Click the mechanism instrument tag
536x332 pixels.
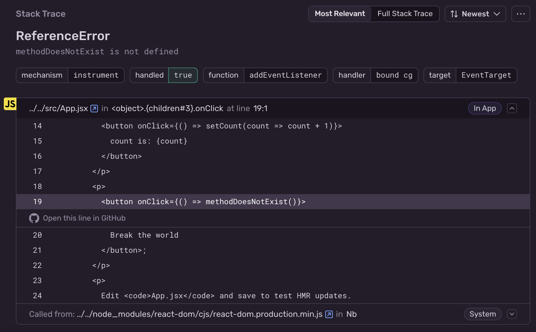[70, 75]
